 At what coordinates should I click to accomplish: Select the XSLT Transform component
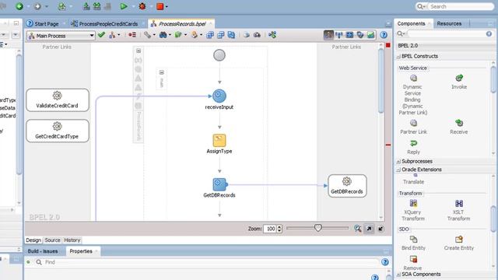pyautogui.click(x=458, y=210)
